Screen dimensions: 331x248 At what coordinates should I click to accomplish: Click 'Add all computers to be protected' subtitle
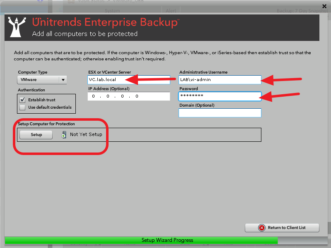(85, 34)
